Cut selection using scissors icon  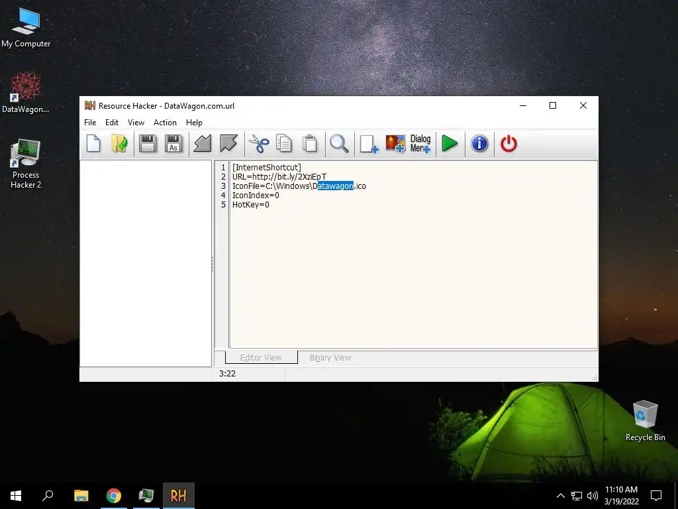pos(259,144)
